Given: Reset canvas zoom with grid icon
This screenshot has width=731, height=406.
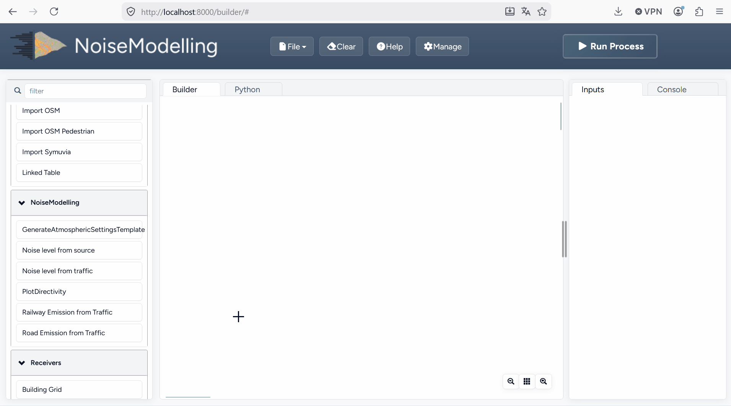Looking at the screenshot, I should pos(527,381).
